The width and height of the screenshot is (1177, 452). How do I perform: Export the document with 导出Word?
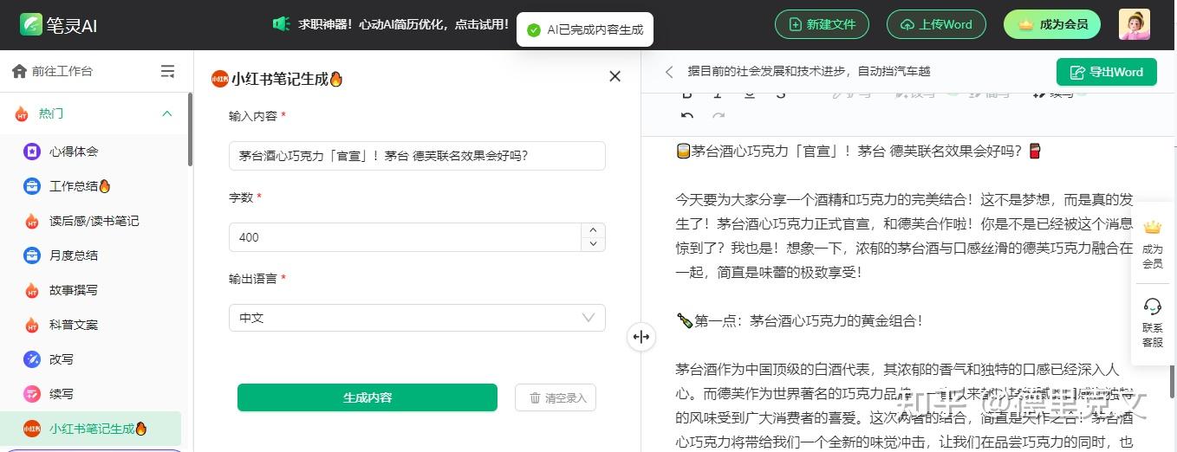point(1106,73)
